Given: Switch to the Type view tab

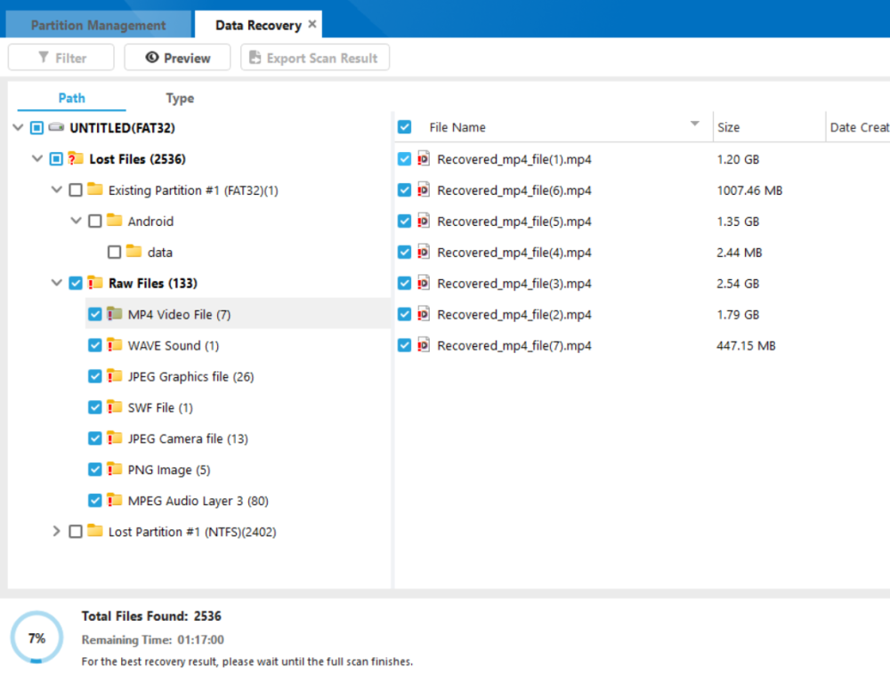Looking at the screenshot, I should [180, 99].
